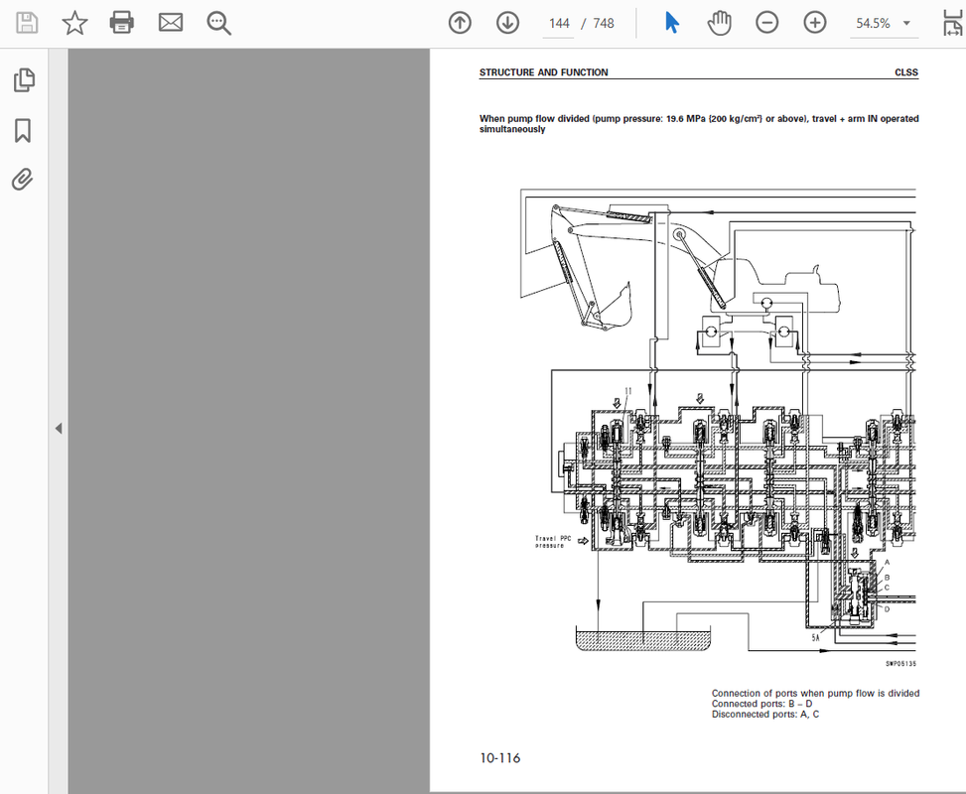This screenshot has width=966, height=794.
Task: Open the 54.5% zoom level dropdown
Action: [884, 24]
